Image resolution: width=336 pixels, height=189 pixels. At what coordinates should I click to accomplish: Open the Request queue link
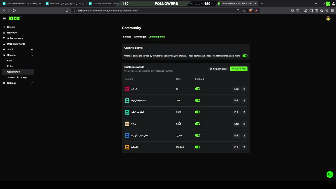click(x=219, y=69)
